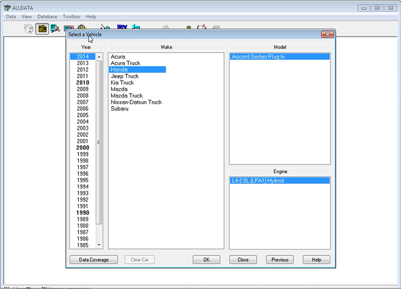Select year 2011
The width and height of the screenshot is (401, 289).
(83, 76)
